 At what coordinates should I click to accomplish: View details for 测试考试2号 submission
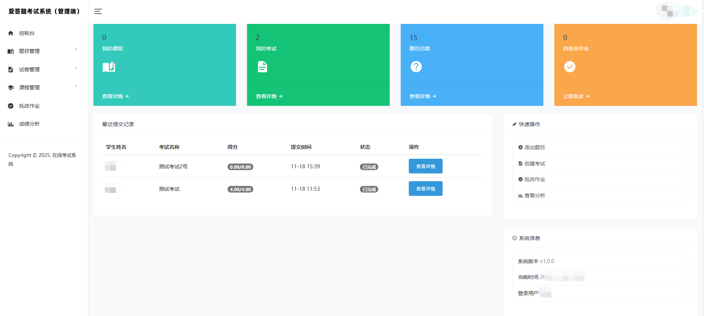(x=425, y=166)
